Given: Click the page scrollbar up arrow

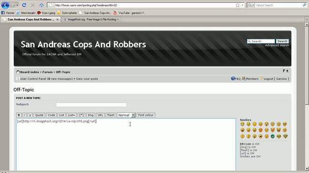Looking at the screenshot, I should tap(307, 25).
